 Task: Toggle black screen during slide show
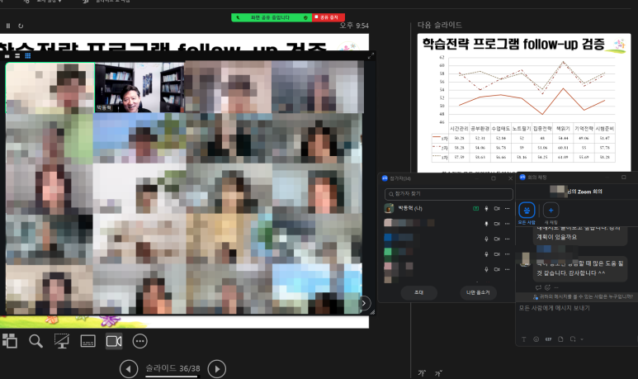[62, 341]
